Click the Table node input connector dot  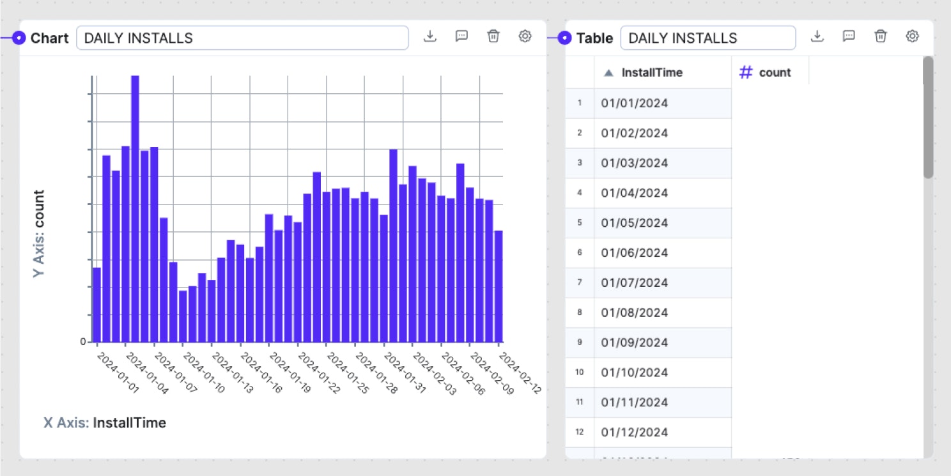pyautogui.click(x=564, y=38)
